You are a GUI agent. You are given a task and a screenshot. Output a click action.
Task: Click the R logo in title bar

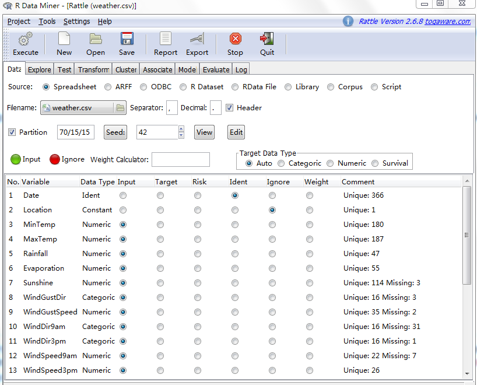[8, 5]
